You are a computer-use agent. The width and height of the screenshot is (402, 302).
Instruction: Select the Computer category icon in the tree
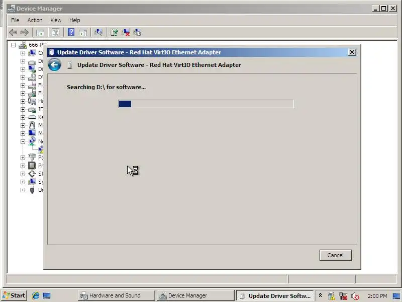(32, 53)
